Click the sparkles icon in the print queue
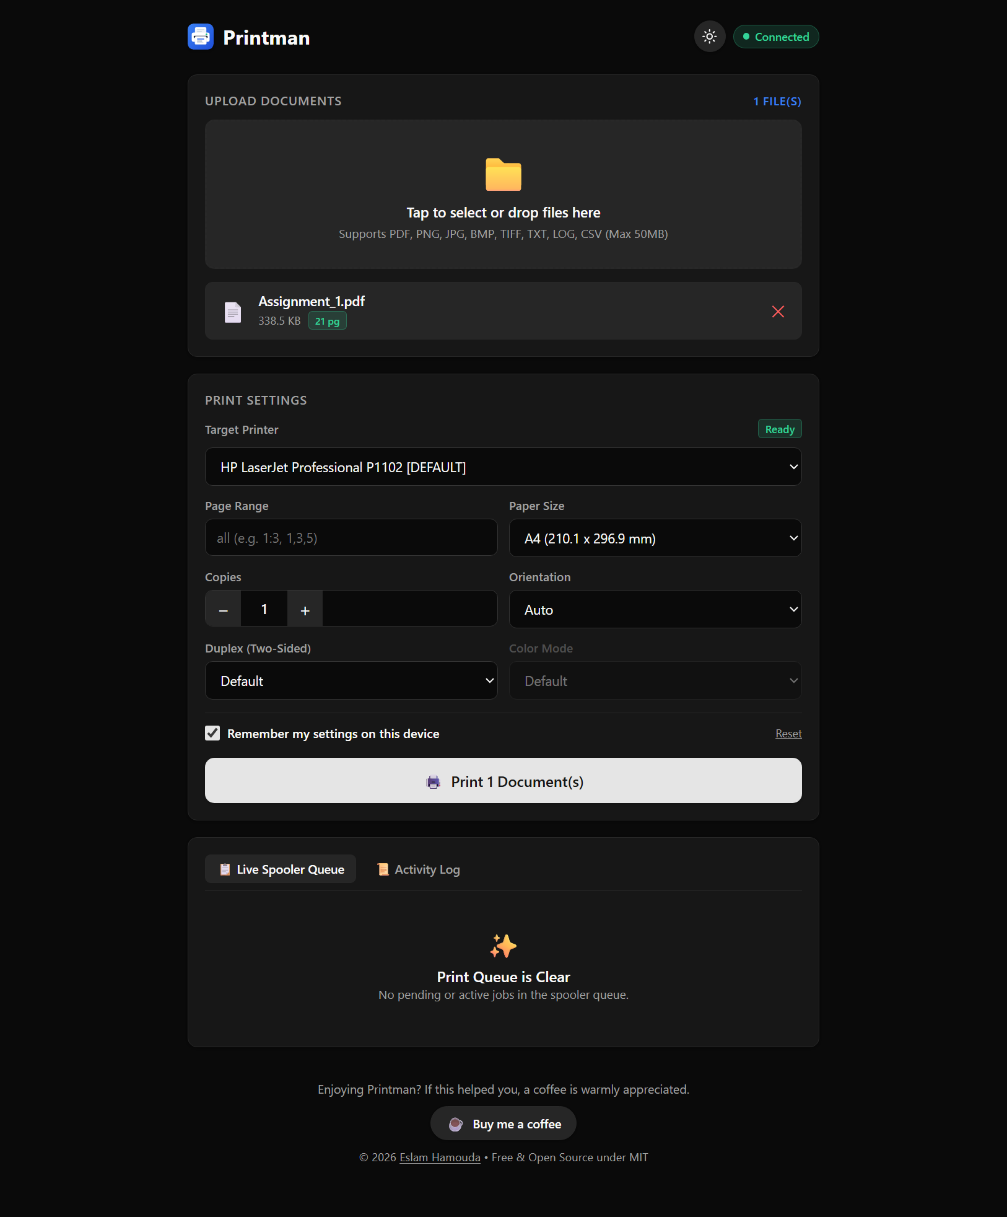Image resolution: width=1007 pixels, height=1217 pixels. click(x=504, y=946)
